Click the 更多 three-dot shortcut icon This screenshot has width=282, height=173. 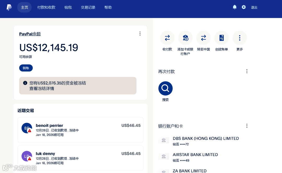pos(239,38)
